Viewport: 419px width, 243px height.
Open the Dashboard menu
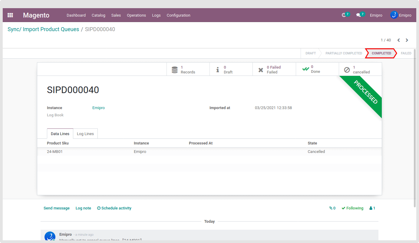(x=76, y=15)
